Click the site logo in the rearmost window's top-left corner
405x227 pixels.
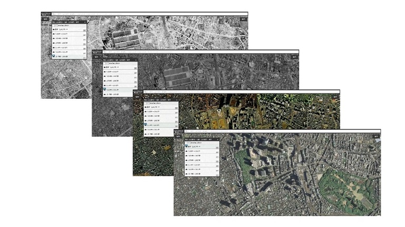point(45,14)
